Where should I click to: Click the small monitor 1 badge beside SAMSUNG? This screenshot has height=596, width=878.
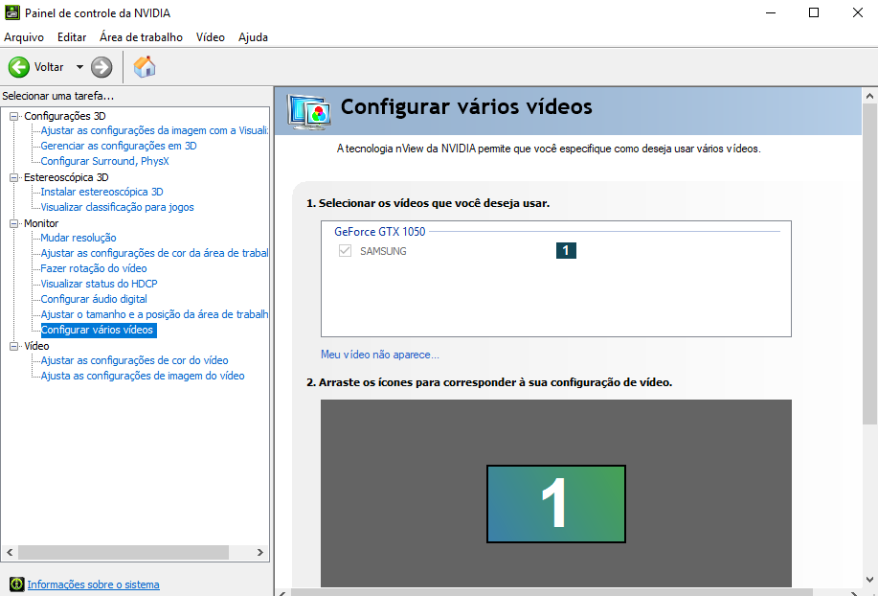pyautogui.click(x=566, y=250)
